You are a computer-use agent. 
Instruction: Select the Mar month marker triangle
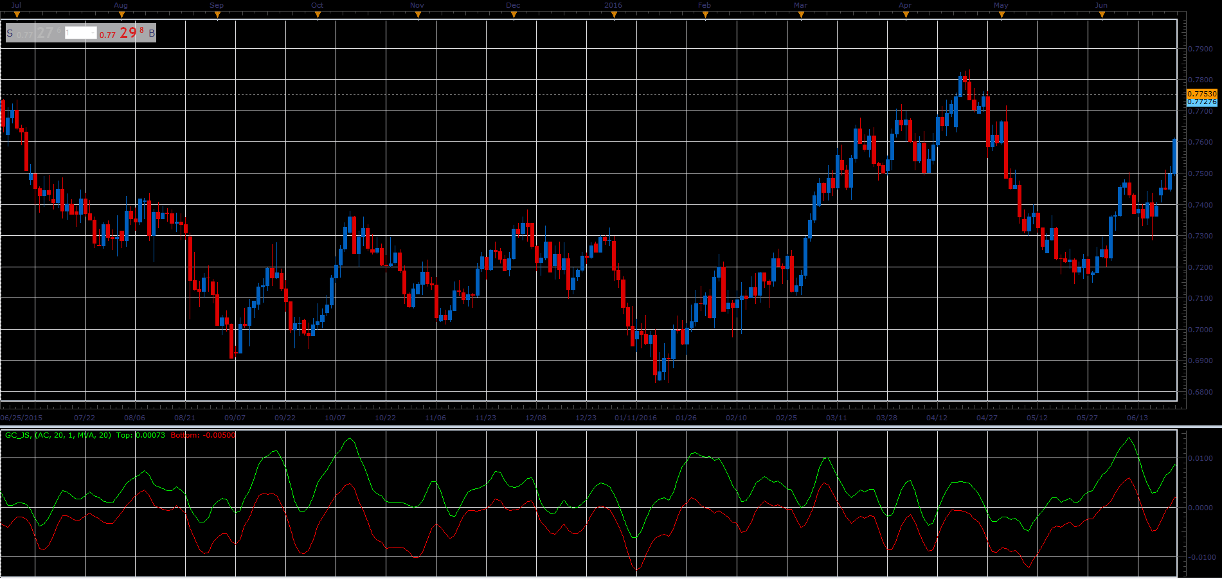tap(801, 14)
